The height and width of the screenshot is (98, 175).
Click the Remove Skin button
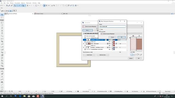103,55
